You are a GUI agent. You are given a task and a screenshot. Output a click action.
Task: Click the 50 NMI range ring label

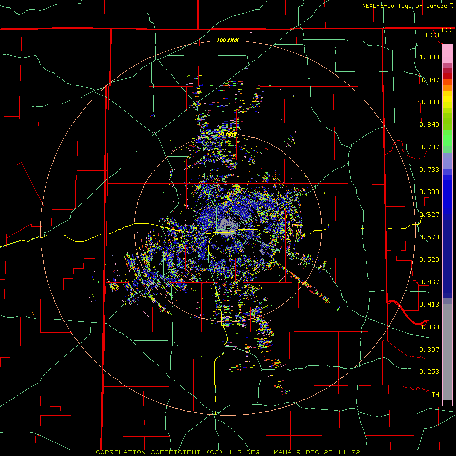(x=227, y=134)
